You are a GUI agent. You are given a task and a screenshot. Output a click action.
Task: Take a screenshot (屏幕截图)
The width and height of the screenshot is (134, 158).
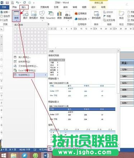68,15
